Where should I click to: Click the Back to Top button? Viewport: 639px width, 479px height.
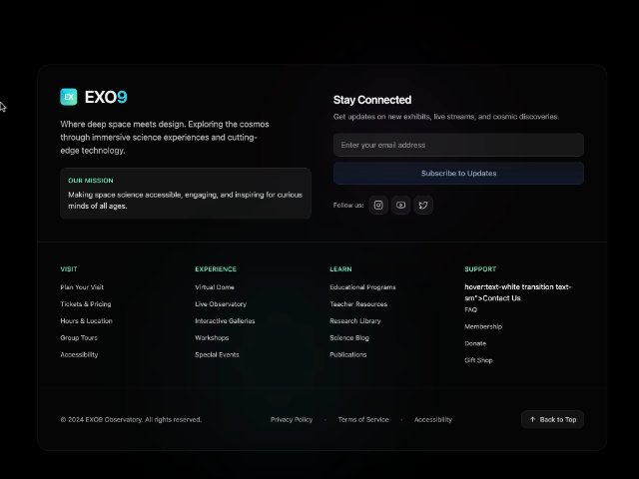tap(552, 419)
